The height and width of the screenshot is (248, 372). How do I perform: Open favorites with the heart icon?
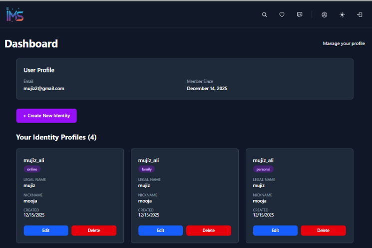pos(282,15)
